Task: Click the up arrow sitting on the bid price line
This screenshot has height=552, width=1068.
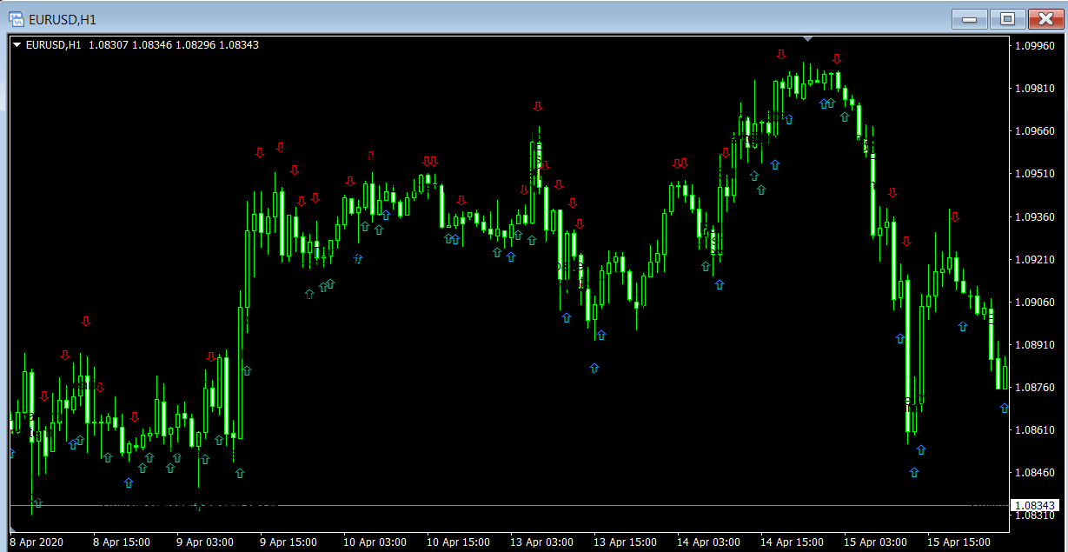Action: (37, 502)
